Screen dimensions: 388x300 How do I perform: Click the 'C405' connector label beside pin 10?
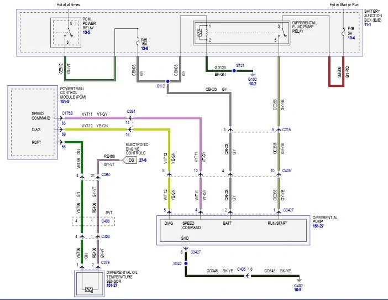coord(286,170)
